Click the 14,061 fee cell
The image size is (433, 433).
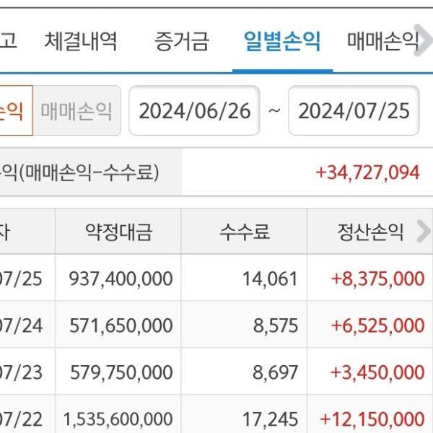click(275, 279)
